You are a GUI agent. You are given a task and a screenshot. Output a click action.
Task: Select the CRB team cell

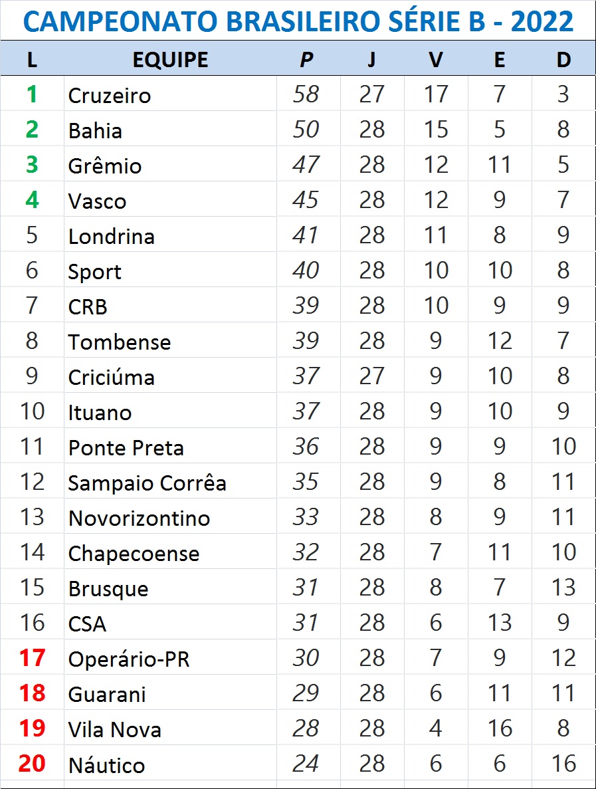coord(170,306)
